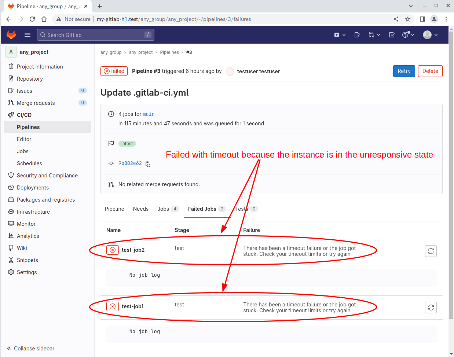
Task: Retry the test-job2 failed job
Action: [431, 251]
